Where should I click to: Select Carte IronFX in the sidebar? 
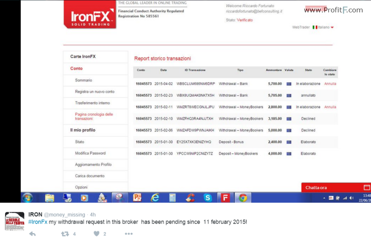(83, 57)
